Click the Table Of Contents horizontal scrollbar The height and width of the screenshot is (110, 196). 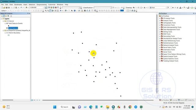tap(8, 100)
